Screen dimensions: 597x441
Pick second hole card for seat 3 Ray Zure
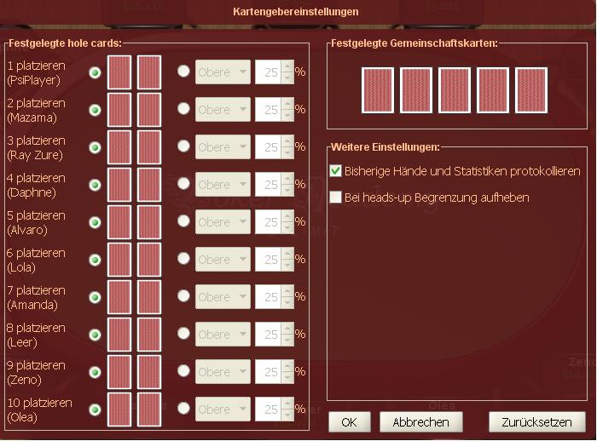point(149,147)
